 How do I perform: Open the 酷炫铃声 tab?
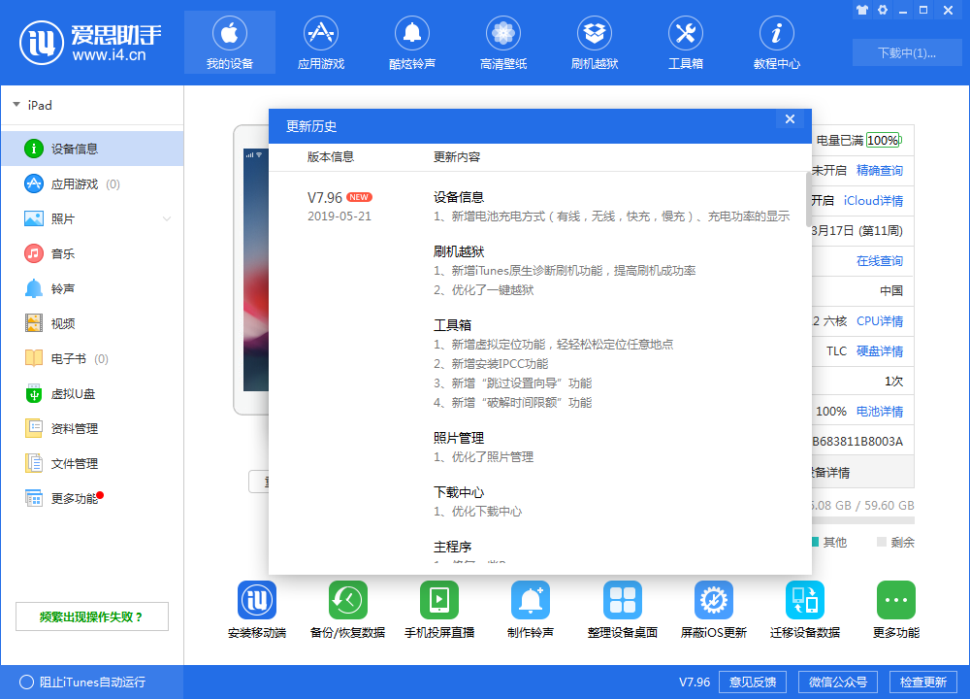pos(412,43)
